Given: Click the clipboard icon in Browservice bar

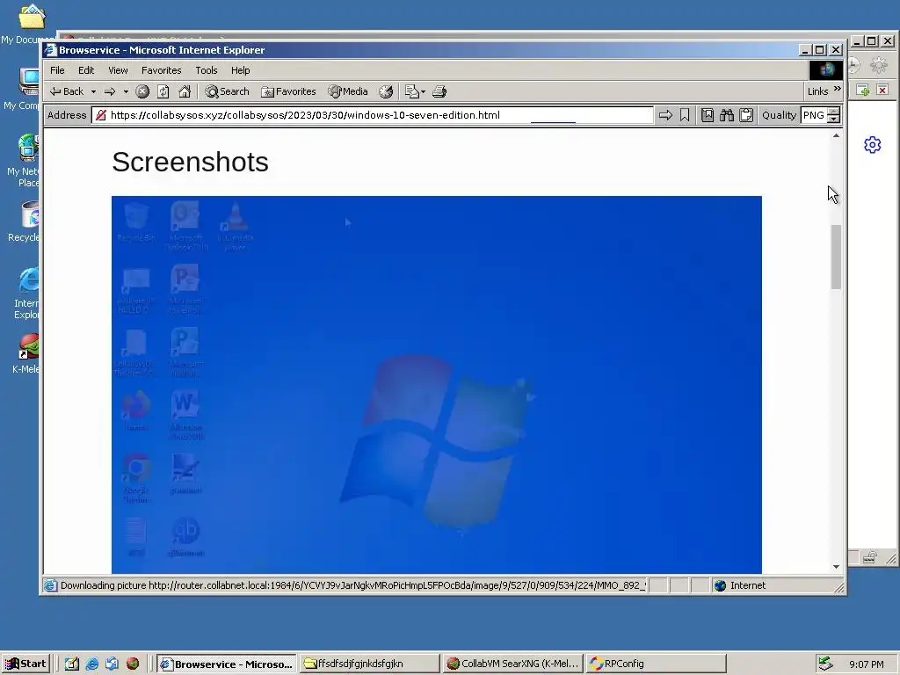Looking at the screenshot, I should [x=746, y=115].
